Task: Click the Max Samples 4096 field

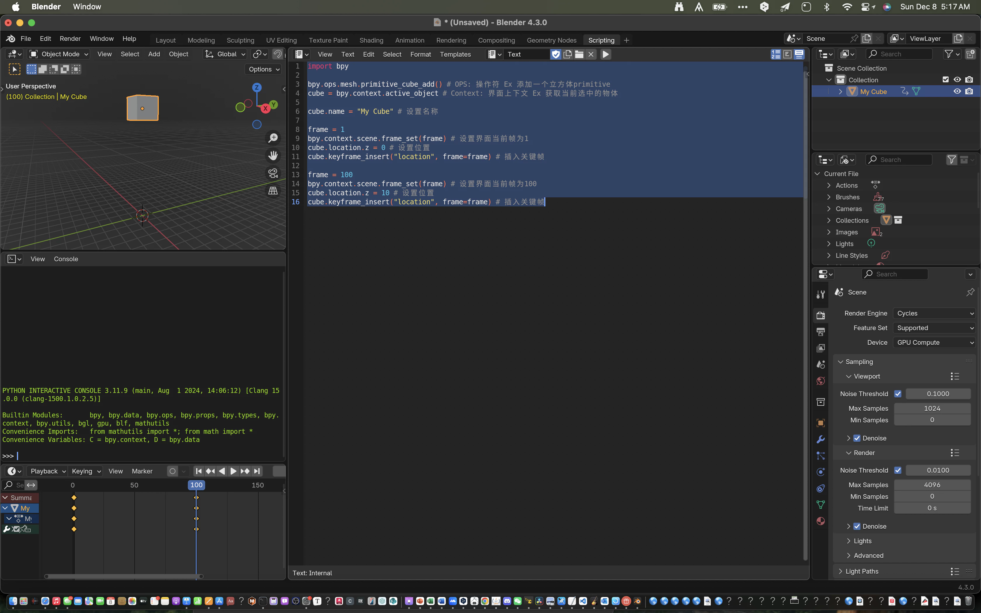Action: tap(932, 485)
